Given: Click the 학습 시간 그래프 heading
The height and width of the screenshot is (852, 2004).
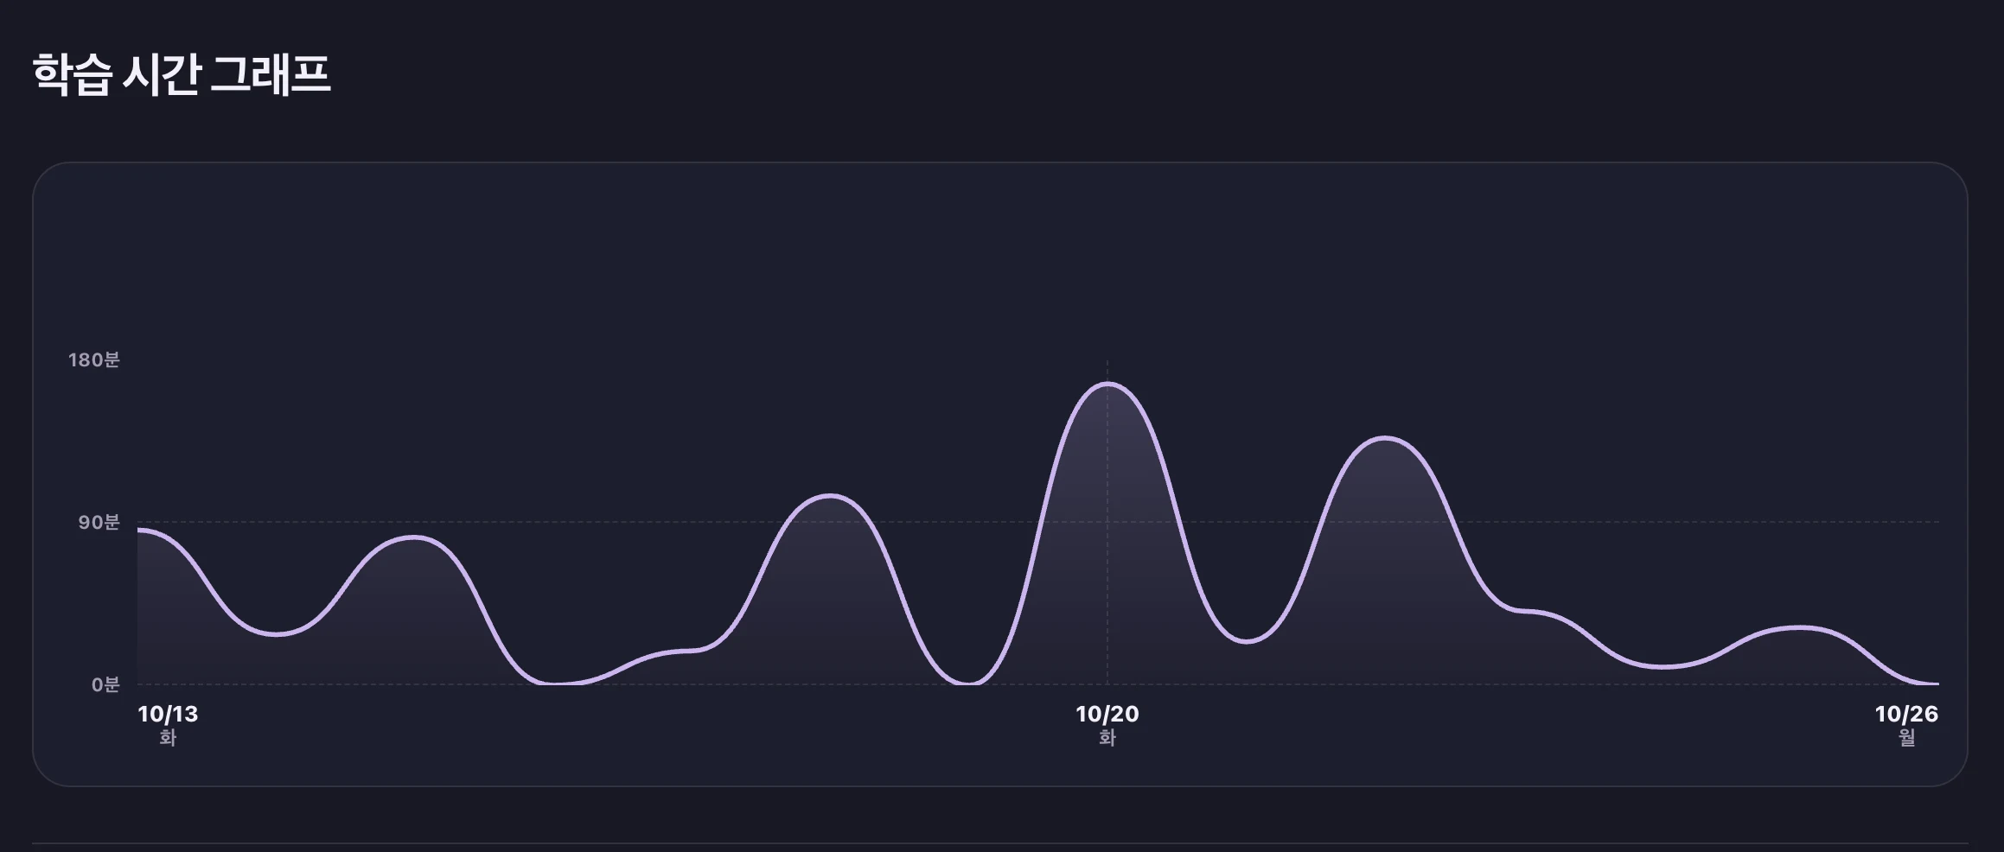Looking at the screenshot, I should pos(182,73).
